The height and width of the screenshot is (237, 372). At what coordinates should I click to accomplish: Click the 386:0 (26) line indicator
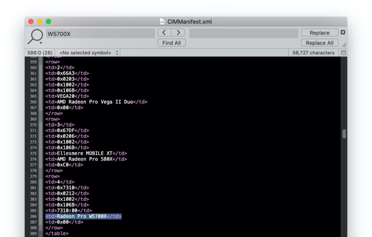point(41,53)
